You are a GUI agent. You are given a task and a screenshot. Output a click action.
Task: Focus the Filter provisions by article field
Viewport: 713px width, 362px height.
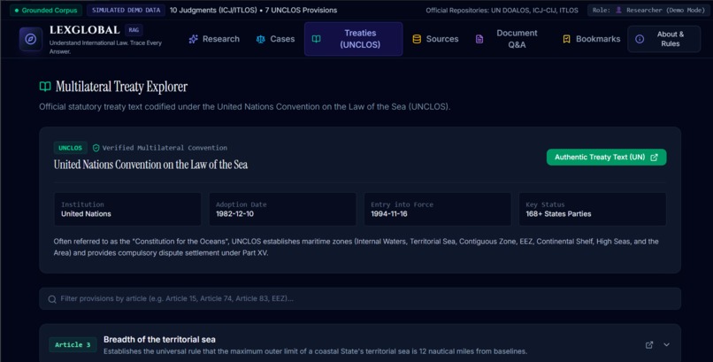point(360,299)
